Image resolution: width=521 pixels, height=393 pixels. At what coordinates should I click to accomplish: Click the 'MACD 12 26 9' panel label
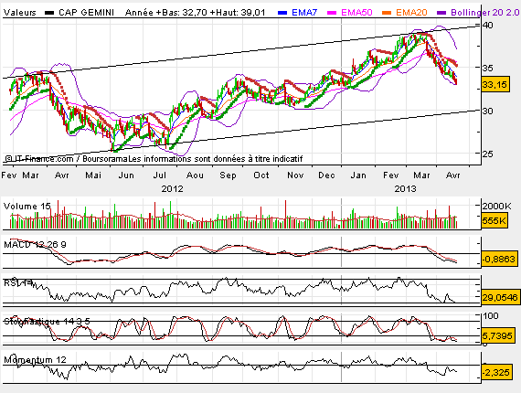[35, 245]
